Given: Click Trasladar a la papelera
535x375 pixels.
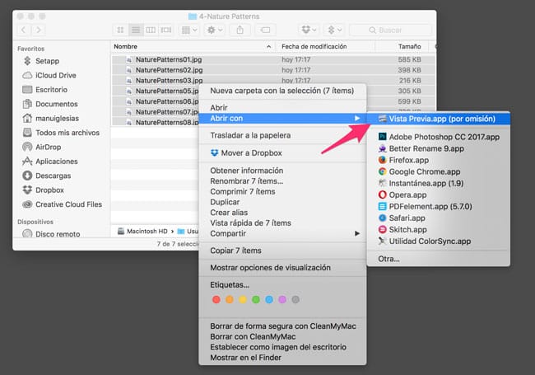Looking at the screenshot, I should click(x=250, y=135).
